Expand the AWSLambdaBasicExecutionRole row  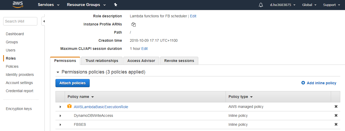coord(60,107)
